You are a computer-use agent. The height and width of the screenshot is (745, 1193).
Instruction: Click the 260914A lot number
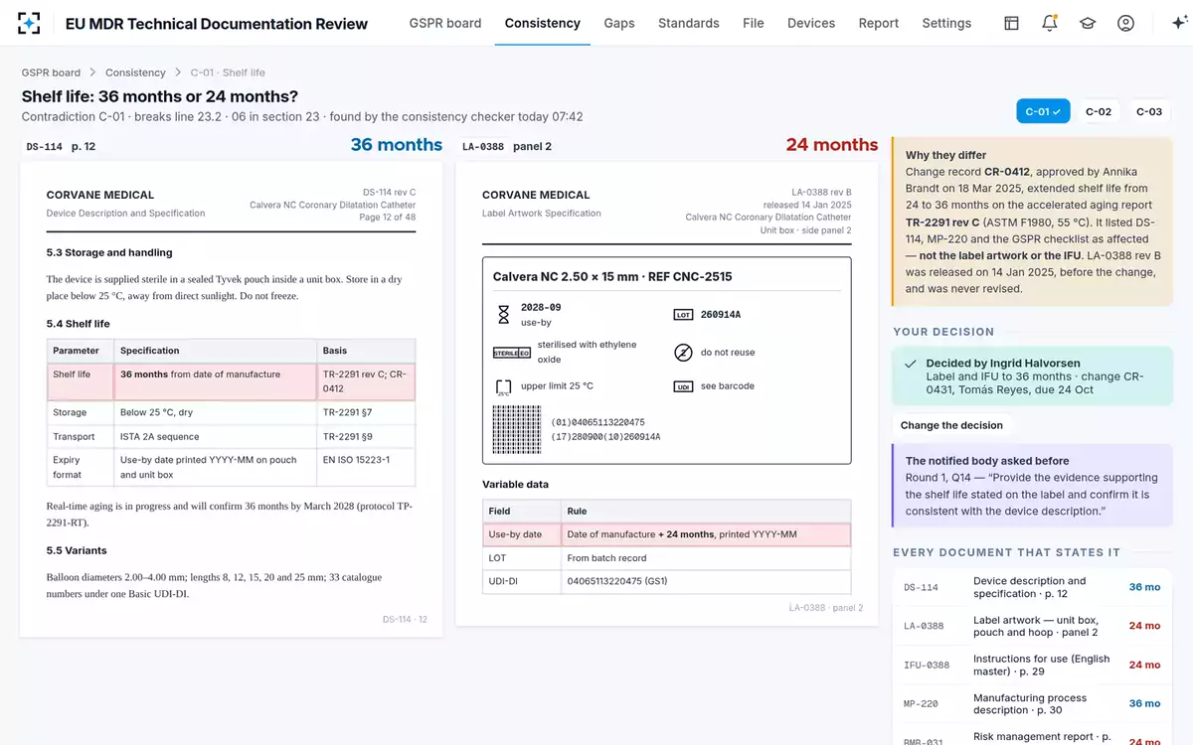coord(723,315)
